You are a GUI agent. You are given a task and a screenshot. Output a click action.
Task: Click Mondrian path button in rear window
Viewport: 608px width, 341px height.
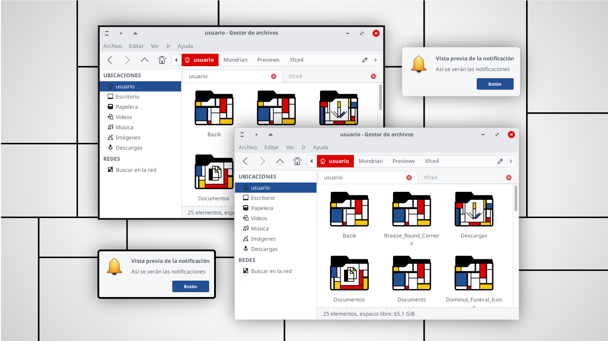235,60
